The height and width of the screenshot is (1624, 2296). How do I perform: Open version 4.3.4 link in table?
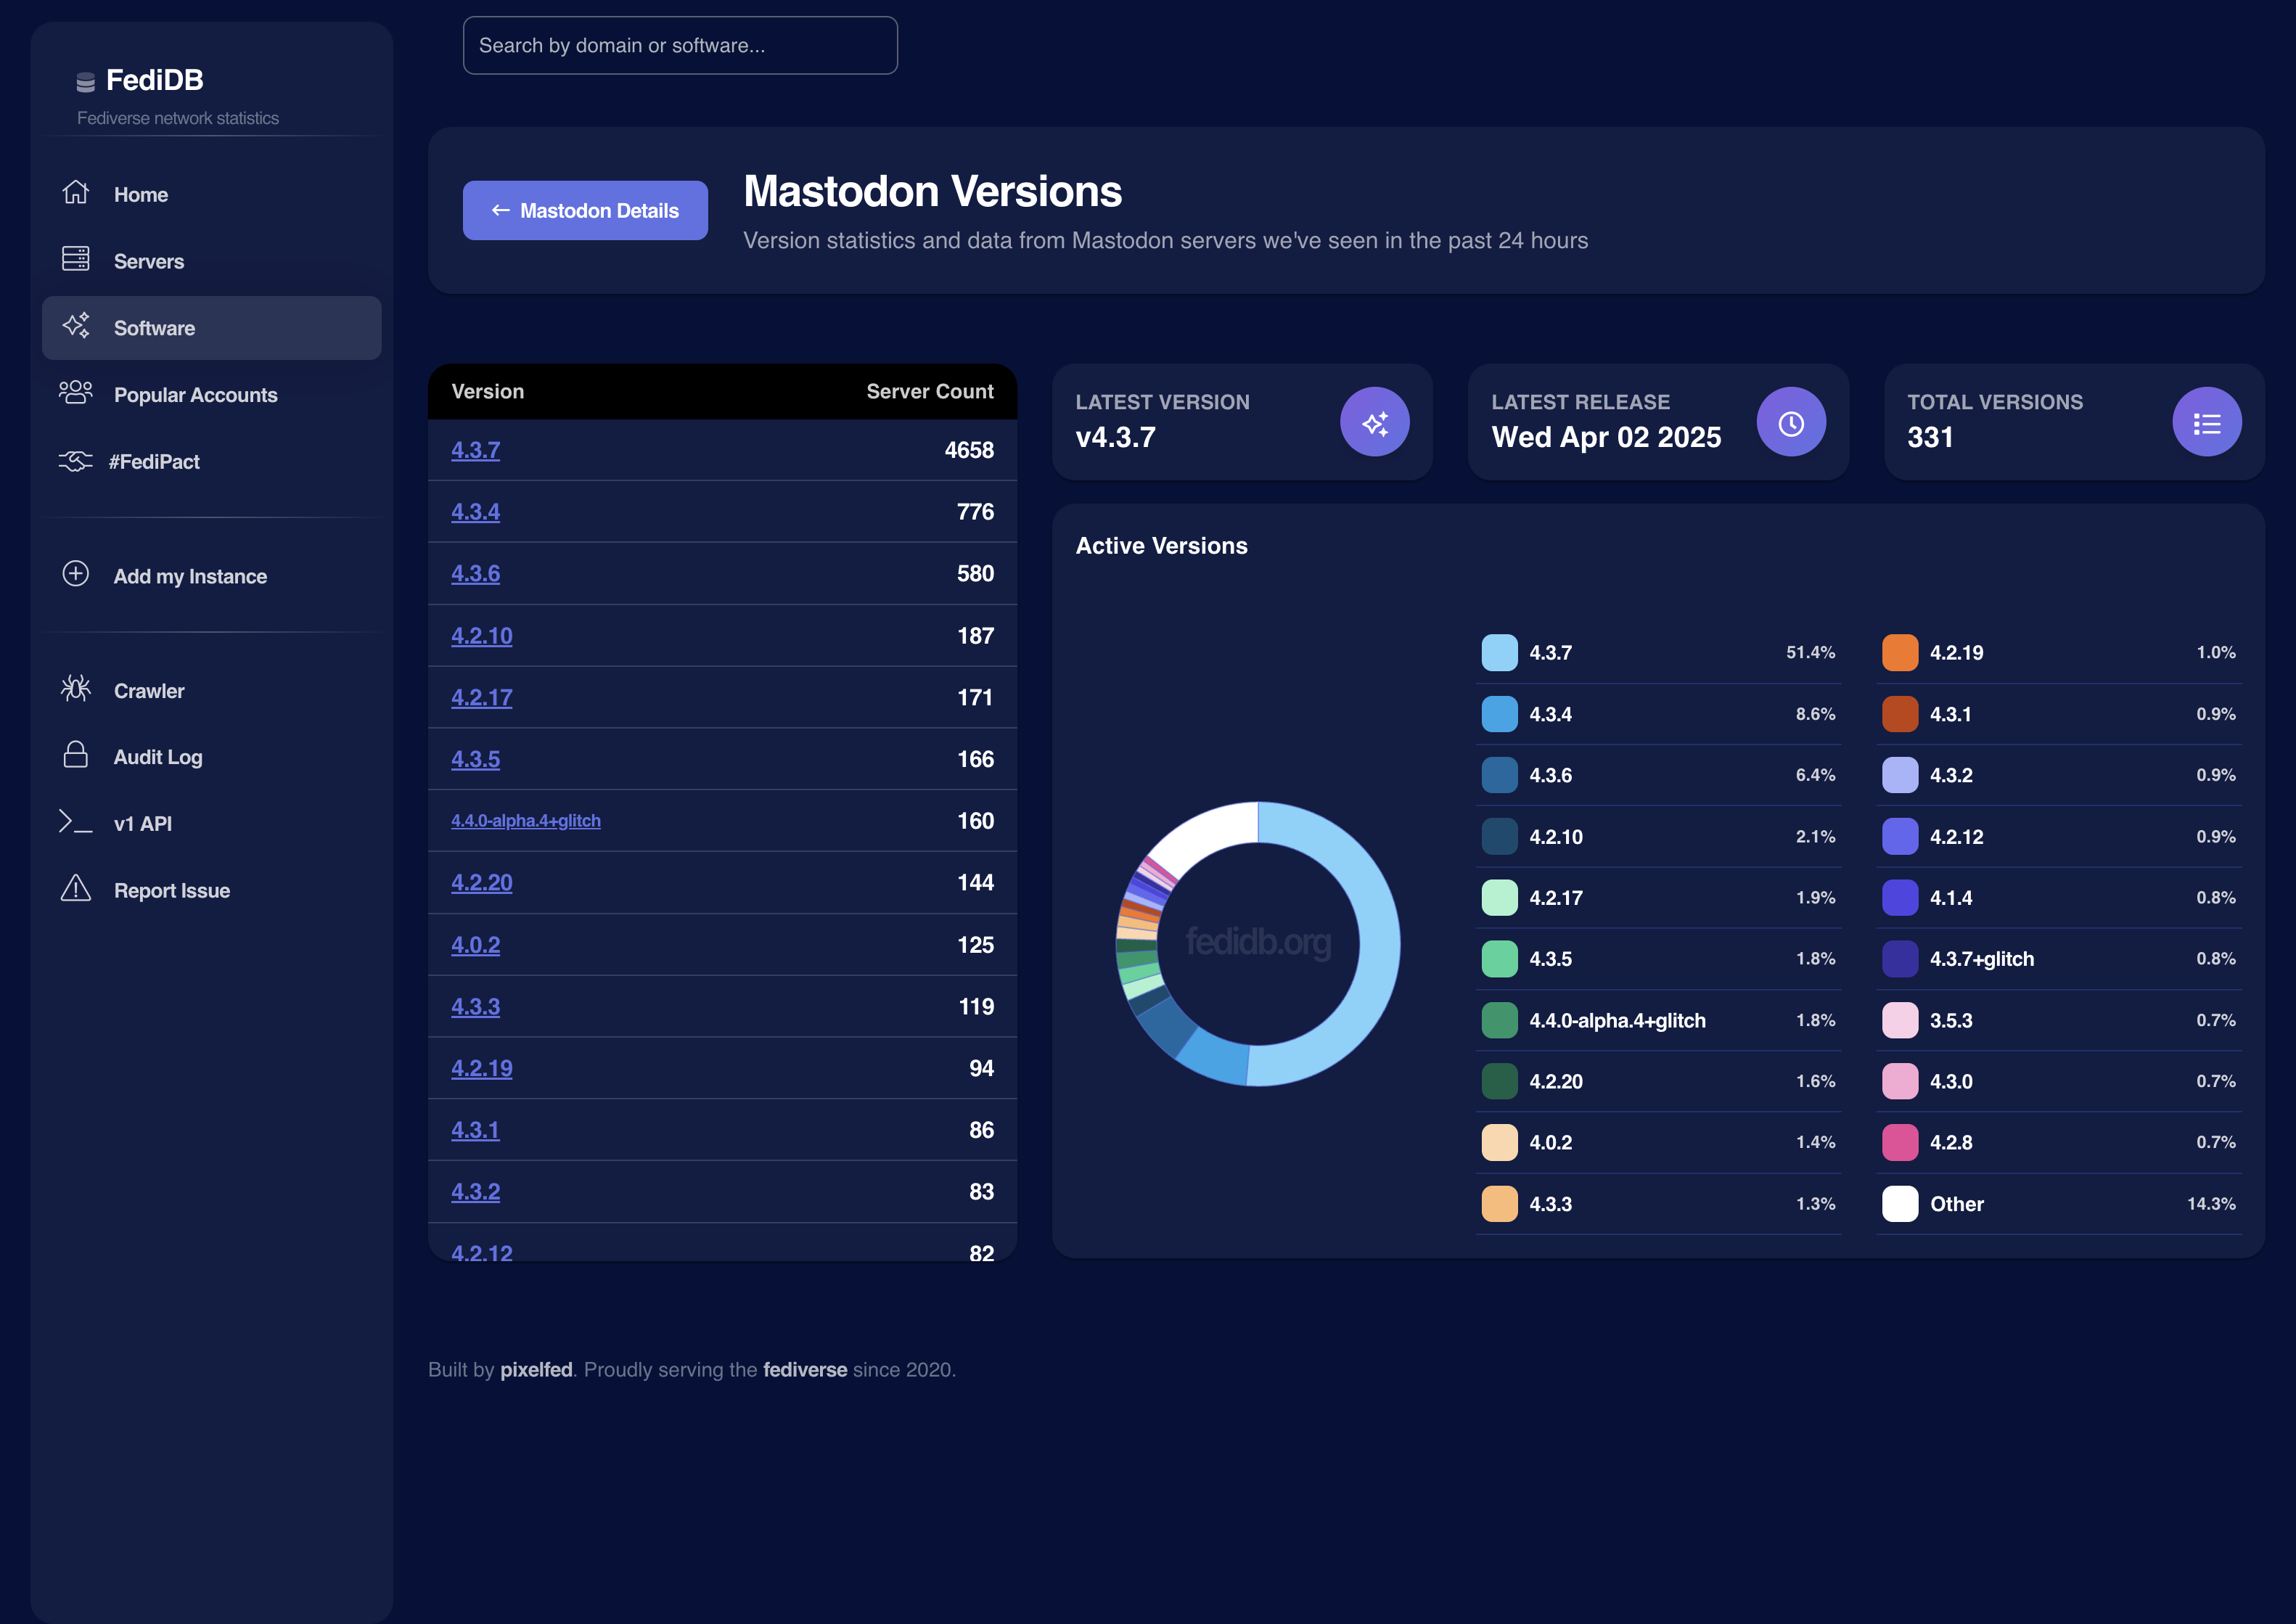[x=475, y=512]
